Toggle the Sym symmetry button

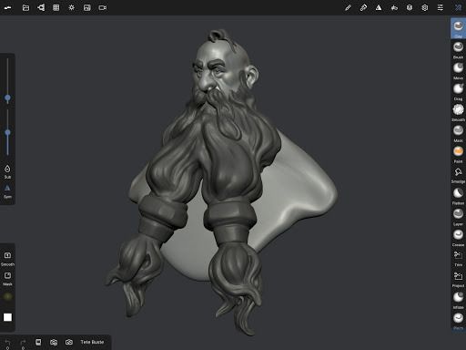[7, 191]
